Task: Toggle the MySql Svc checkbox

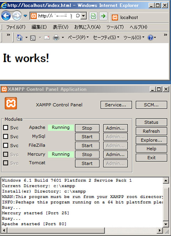Action: coord(6,136)
